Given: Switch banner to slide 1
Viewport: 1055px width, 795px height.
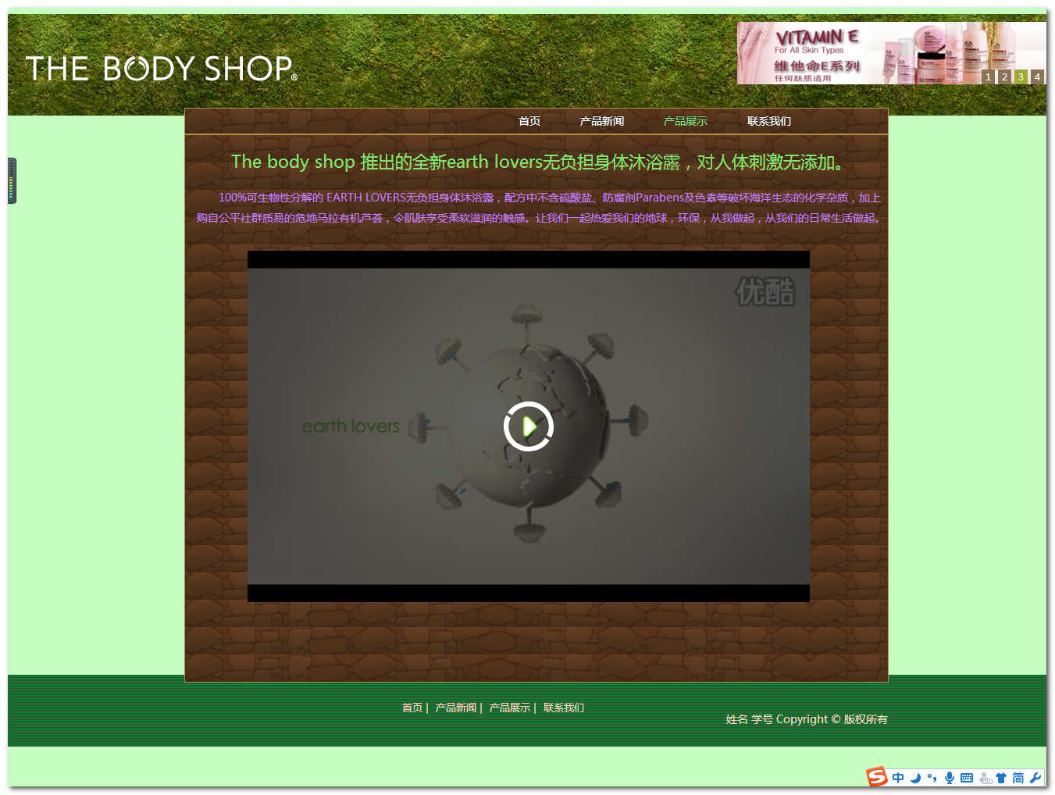Looking at the screenshot, I should click(x=988, y=77).
